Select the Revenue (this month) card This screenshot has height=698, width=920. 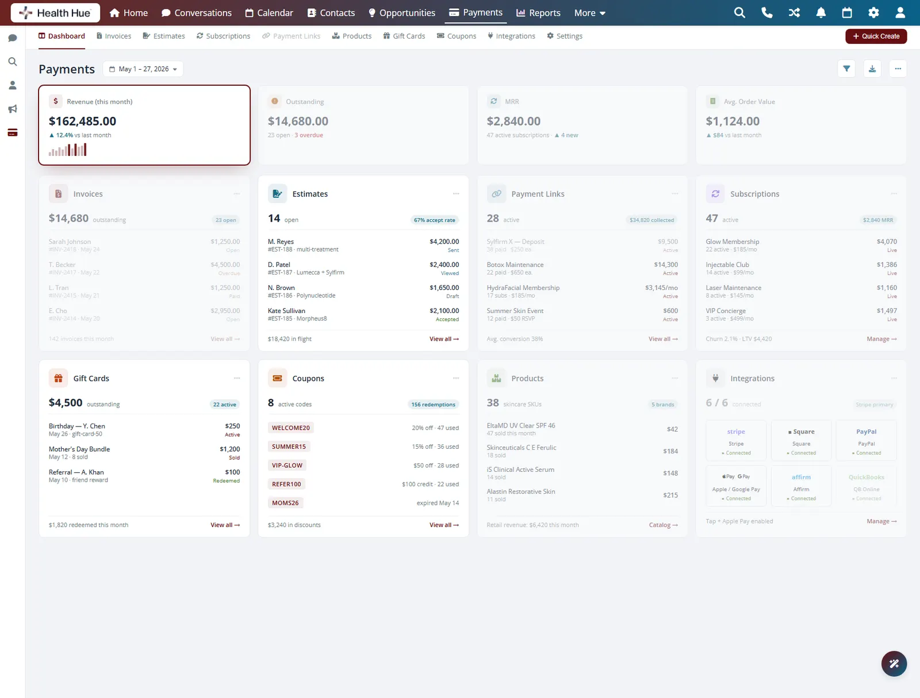[144, 125]
